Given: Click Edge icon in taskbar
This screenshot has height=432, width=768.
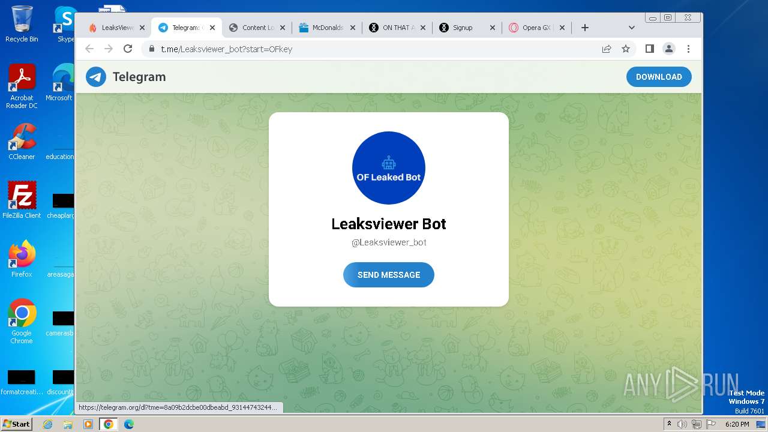Looking at the screenshot, I should click(129, 424).
